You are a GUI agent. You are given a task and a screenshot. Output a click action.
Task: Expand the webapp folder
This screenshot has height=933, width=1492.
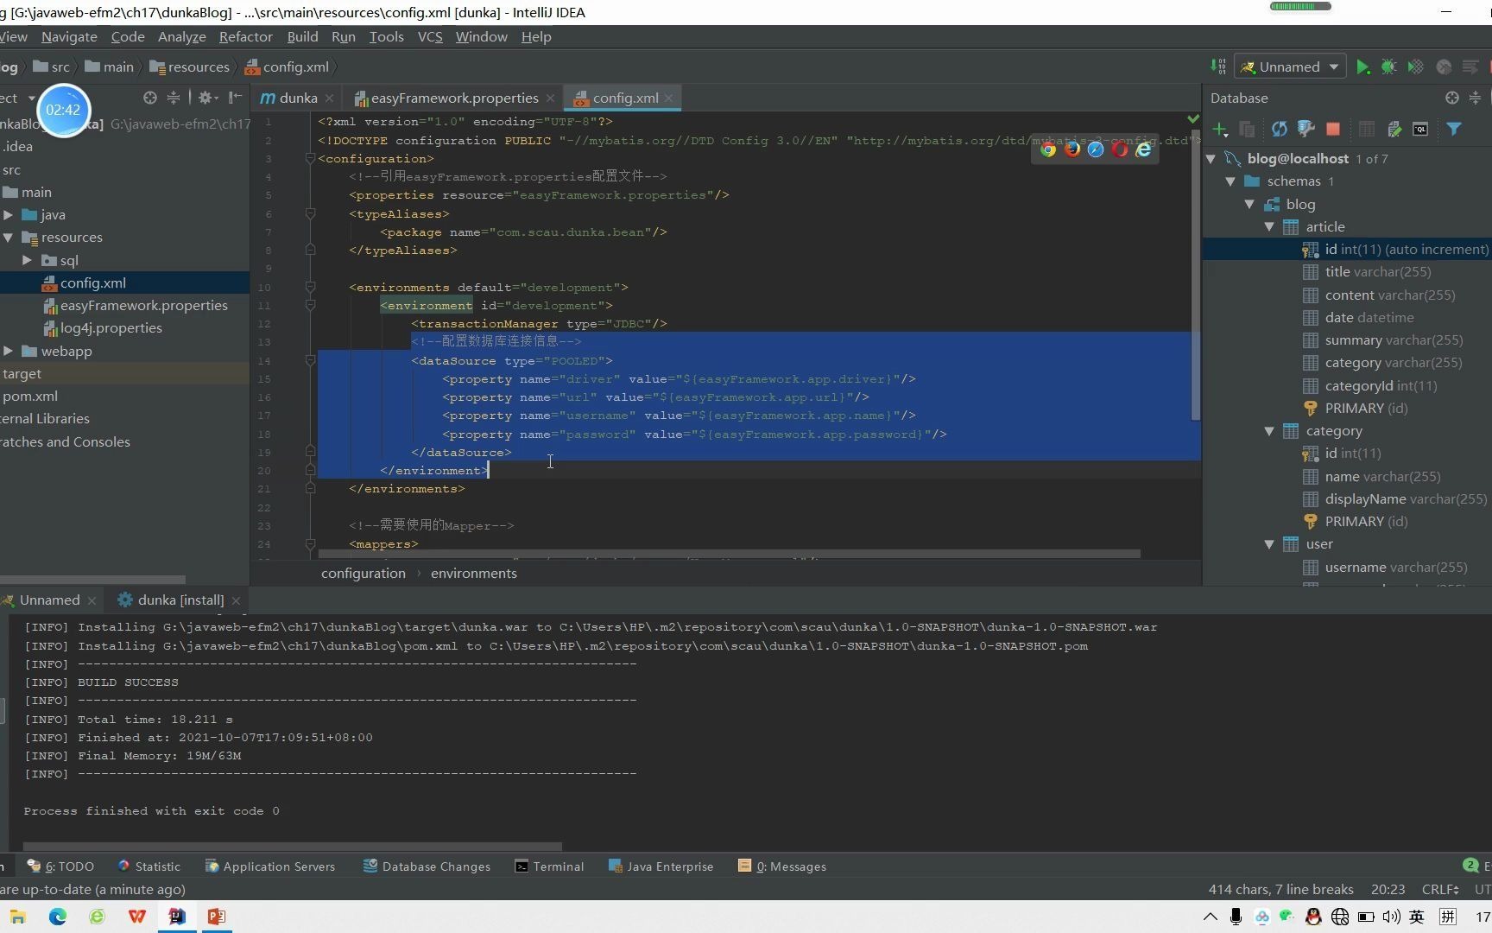[x=8, y=351]
